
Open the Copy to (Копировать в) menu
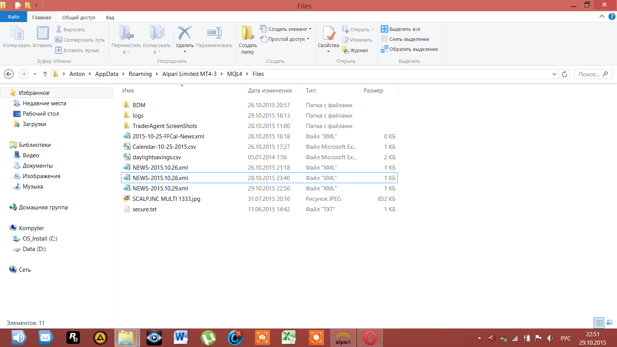coord(157,40)
